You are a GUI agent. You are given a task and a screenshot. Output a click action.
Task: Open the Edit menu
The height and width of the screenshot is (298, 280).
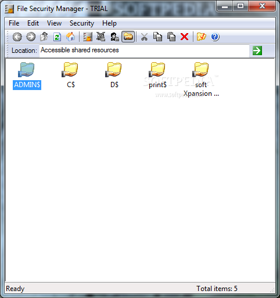33,23
